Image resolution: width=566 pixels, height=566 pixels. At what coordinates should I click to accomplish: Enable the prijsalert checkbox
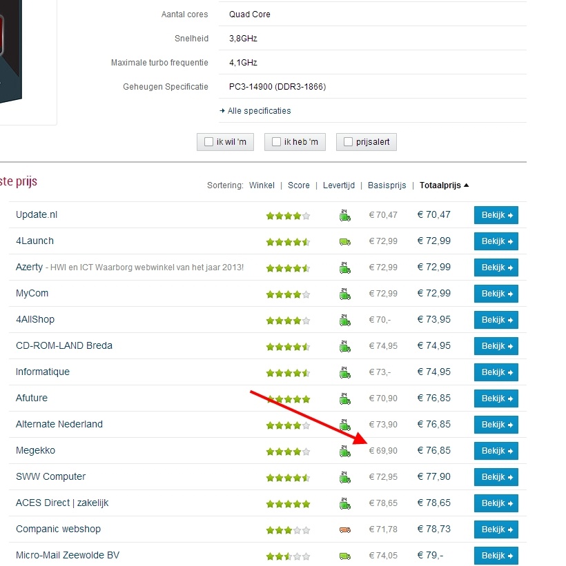tap(348, 142)
